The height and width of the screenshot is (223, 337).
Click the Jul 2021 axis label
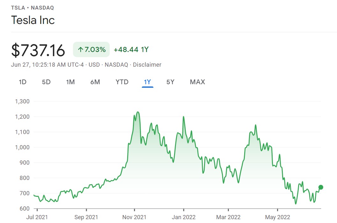[x=37, y=217]
